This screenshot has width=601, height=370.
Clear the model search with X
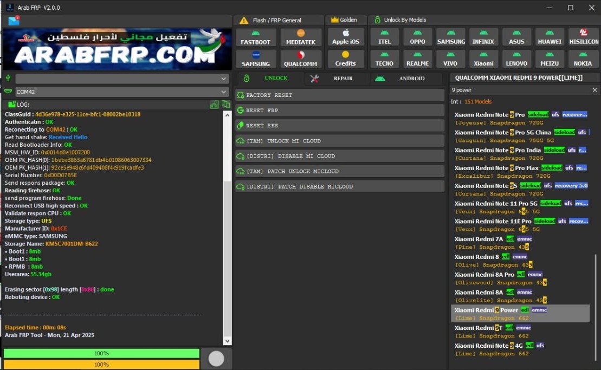(594, 90)
